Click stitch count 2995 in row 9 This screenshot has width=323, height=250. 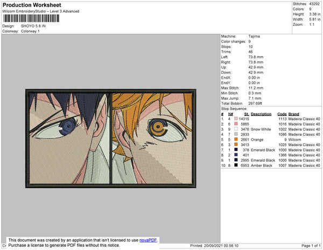pos(245,160)
